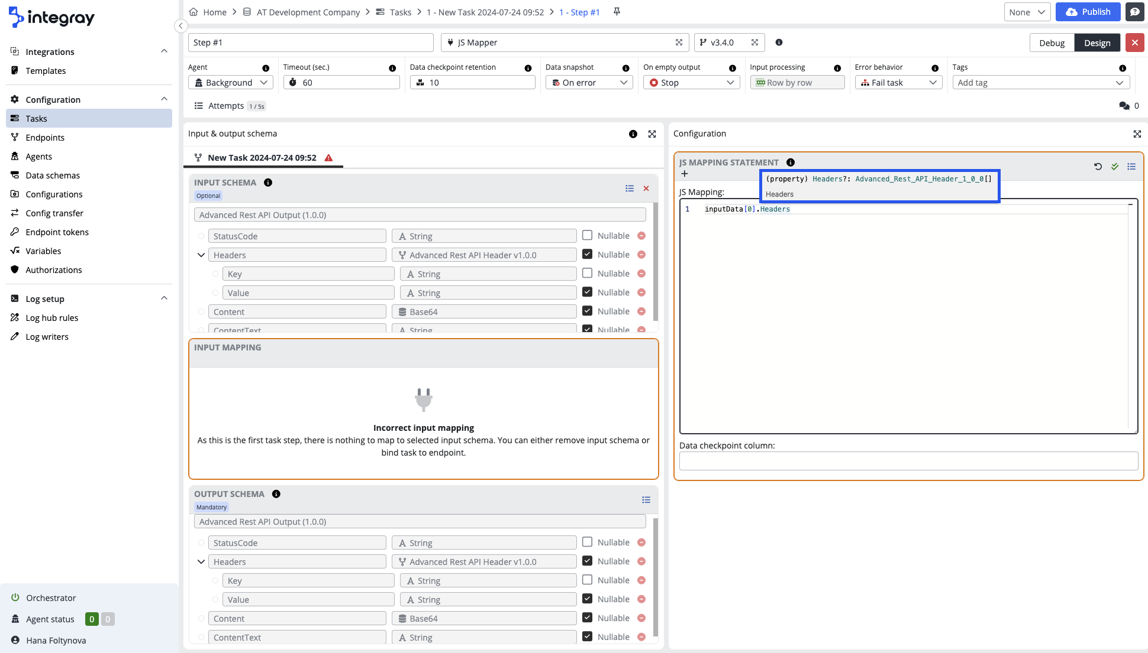
Task: Remove input schema with the red X icon
Action: point(646,189)
